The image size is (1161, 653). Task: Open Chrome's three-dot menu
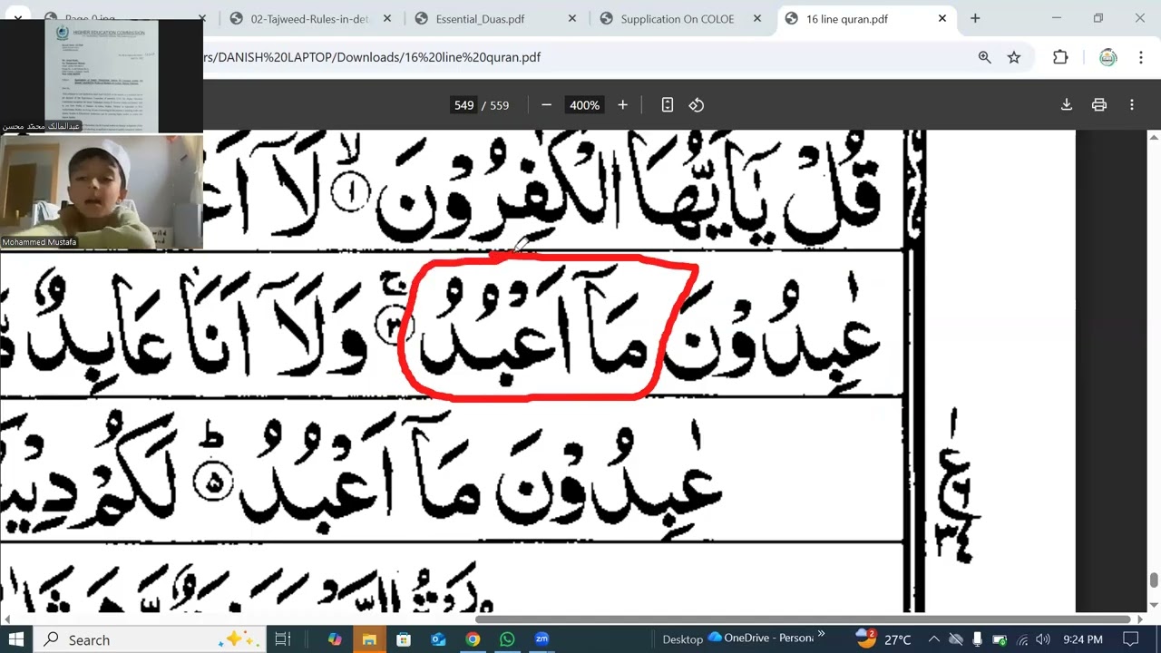pos(1140,57)
